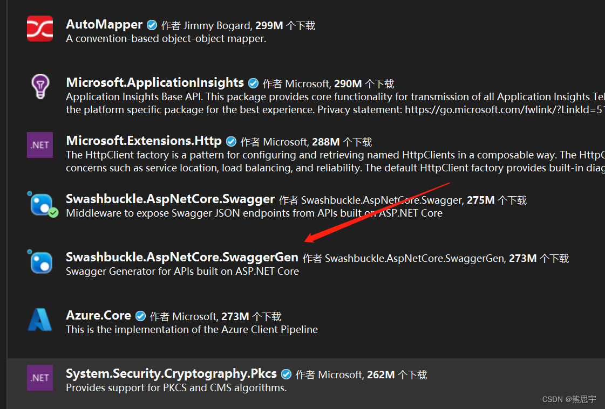The image size is (605, 409).
Task: Click the purple .NET icon for Microsoft.Extensions.Http
Action: (40, 145)
